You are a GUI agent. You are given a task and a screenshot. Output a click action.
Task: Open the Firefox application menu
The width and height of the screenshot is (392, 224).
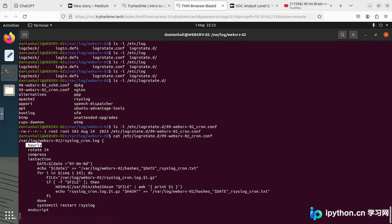pos(386,17)
